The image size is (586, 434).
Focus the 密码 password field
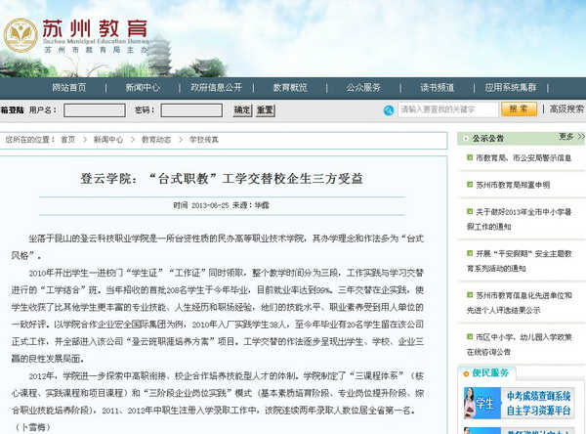point(190,110)
